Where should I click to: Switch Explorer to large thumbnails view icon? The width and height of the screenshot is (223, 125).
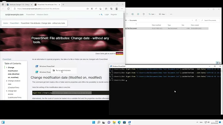pos(220,62)
